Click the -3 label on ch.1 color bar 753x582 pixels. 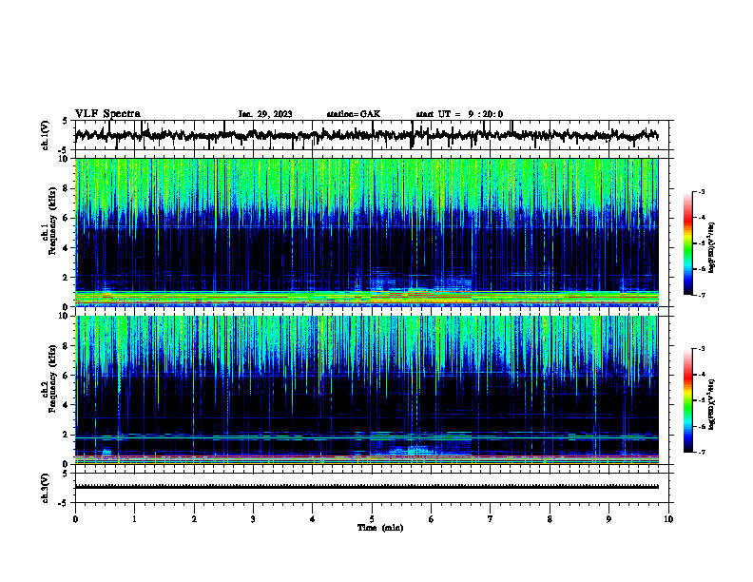[x=702, y=192]
